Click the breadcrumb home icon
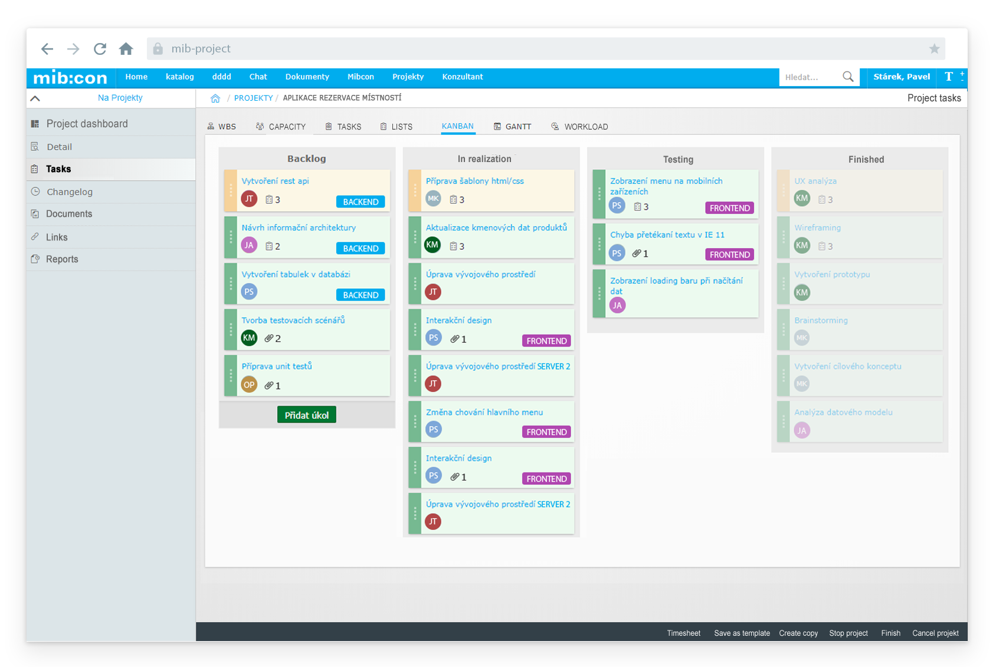This screenshot has height=667, width=996. (x=215, y=98)
